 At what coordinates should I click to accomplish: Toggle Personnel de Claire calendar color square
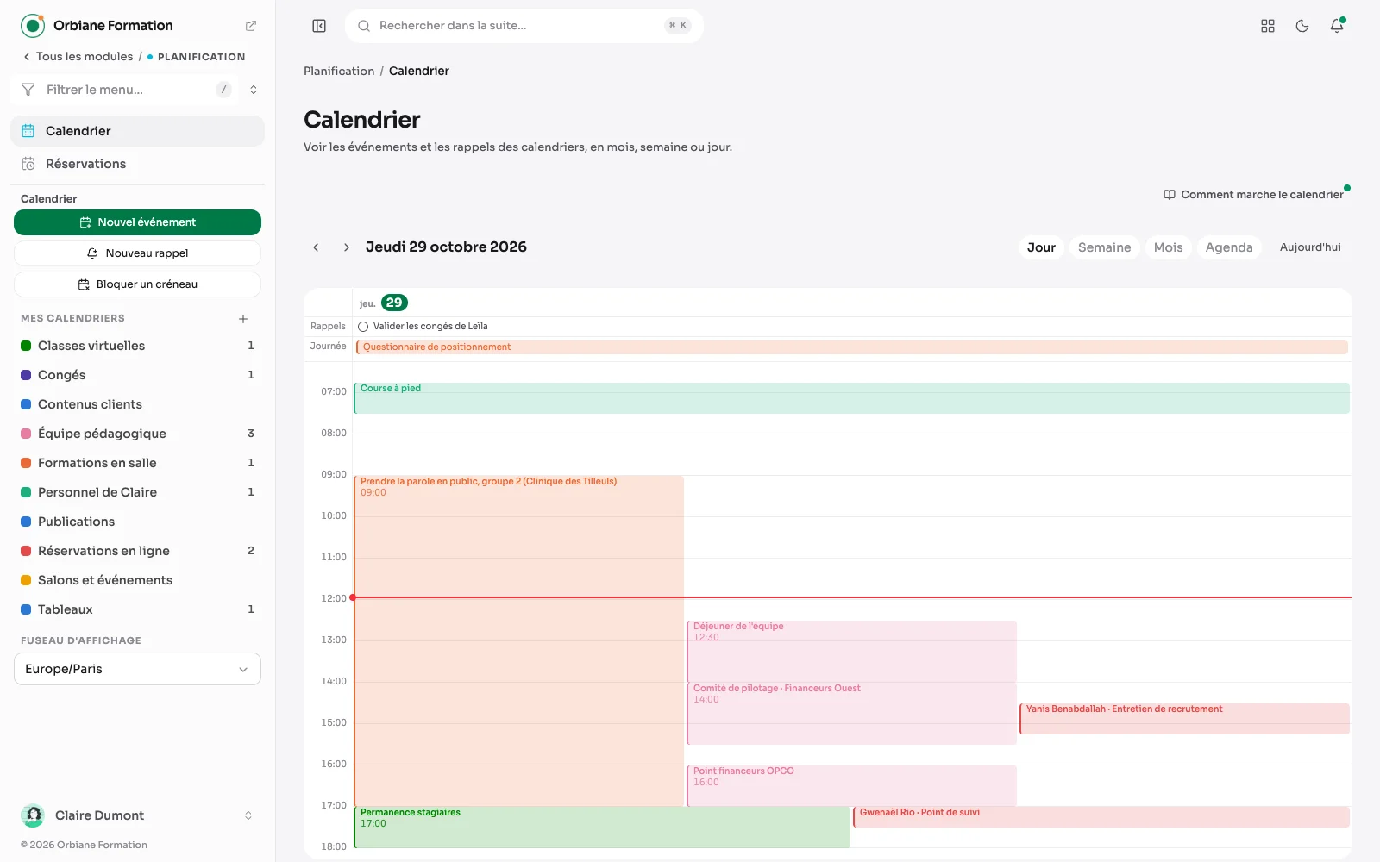point(26,492)
